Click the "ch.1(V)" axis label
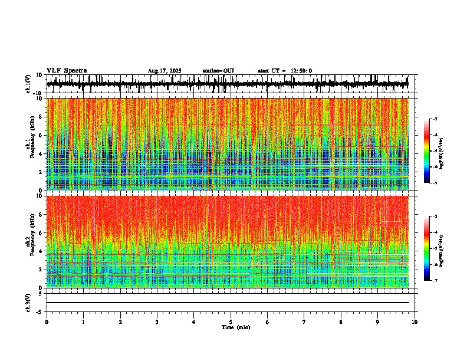Screen dimensions: 467x361 (28, 84)
